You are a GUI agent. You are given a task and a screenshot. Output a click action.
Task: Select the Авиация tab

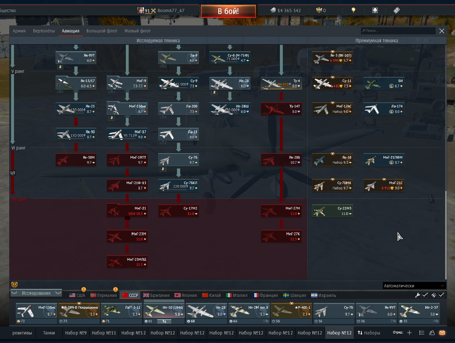pos(71,31)
